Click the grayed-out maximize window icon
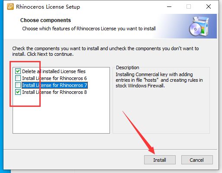The width and height of the screenshot is (222, 173). click(x=189, y=6)
